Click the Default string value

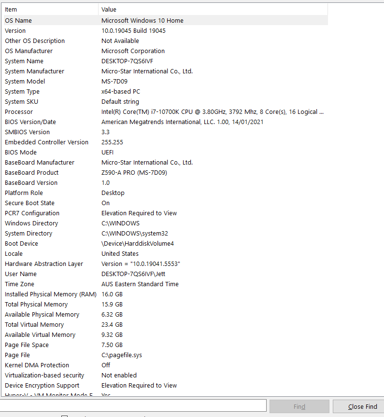coord(120,101)
